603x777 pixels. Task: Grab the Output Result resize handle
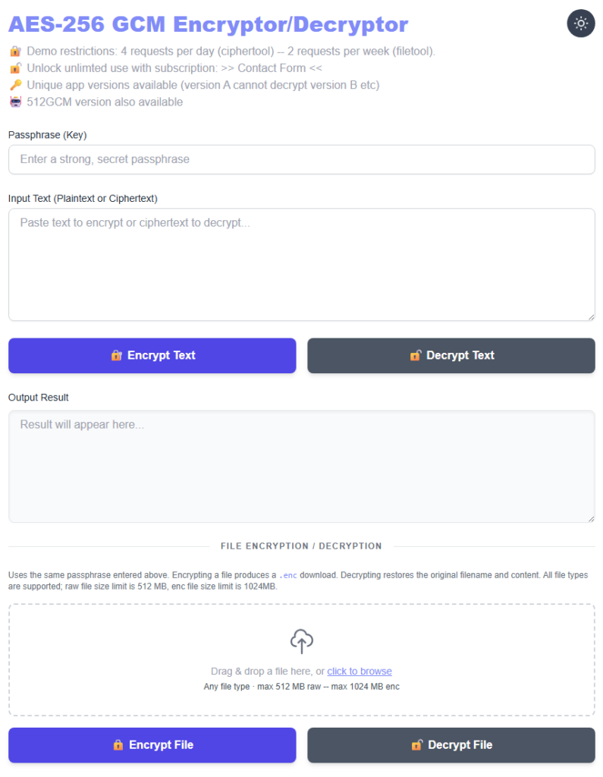pos(590,517)
